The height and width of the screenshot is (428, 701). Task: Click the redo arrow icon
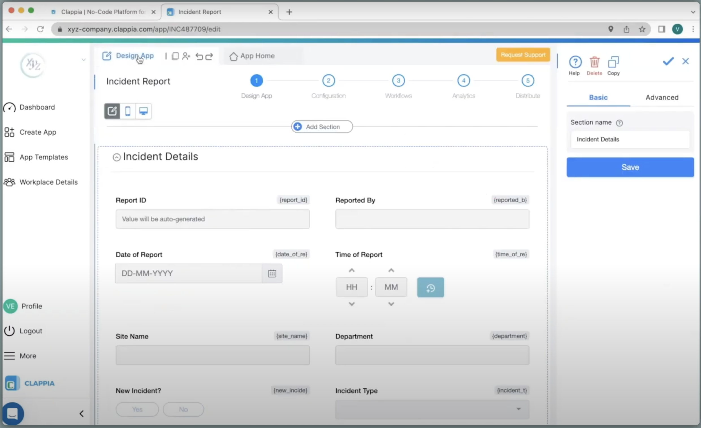click(209, 56)
